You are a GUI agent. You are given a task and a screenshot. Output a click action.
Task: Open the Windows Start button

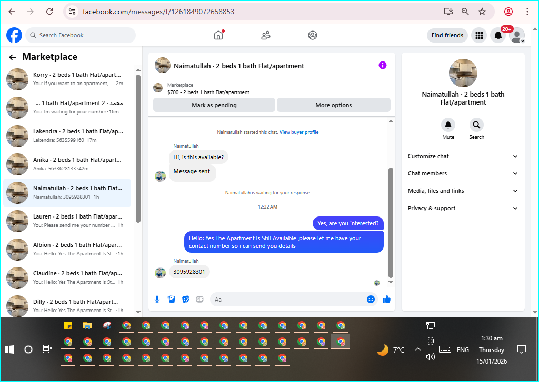point(9,350)
